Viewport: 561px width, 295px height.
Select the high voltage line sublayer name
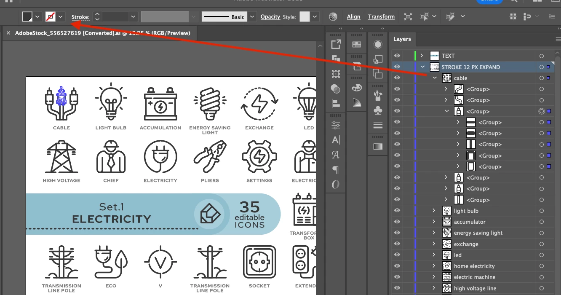(x=475, y=288)
